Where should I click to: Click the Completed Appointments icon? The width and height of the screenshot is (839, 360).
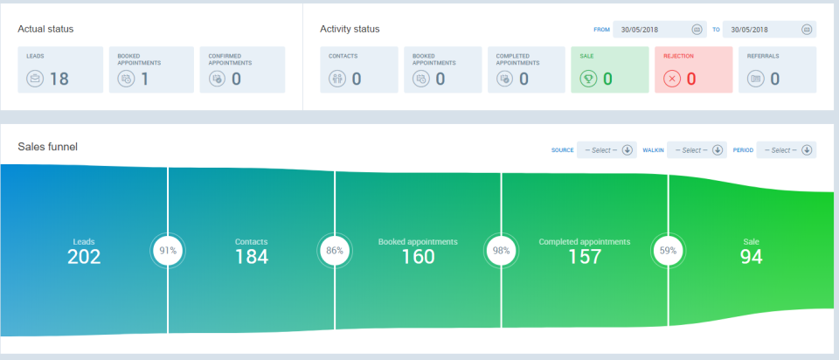point(504,79)
